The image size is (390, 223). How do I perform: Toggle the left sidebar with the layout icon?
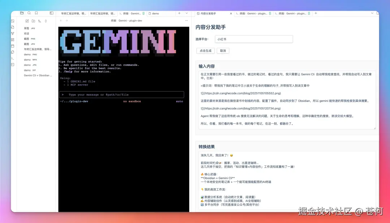[51, 13]
